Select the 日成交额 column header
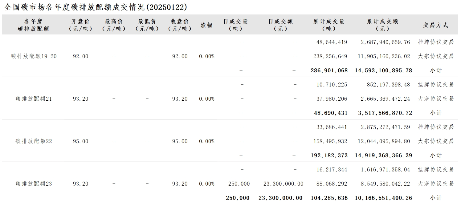The height and width of the screenshot is (205, 461). click(x=280, y=25)
